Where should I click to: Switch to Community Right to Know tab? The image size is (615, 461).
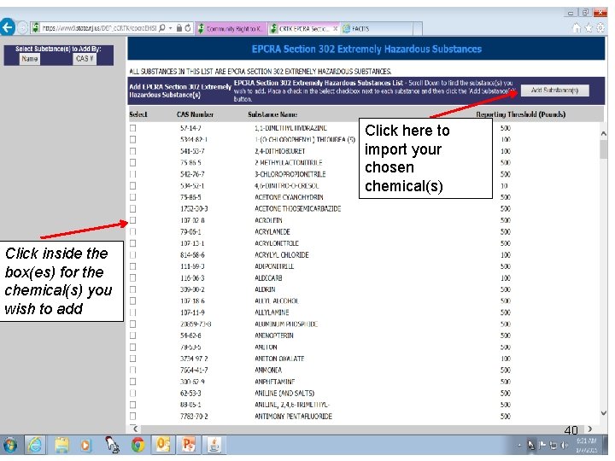click(x=231, y=29)
